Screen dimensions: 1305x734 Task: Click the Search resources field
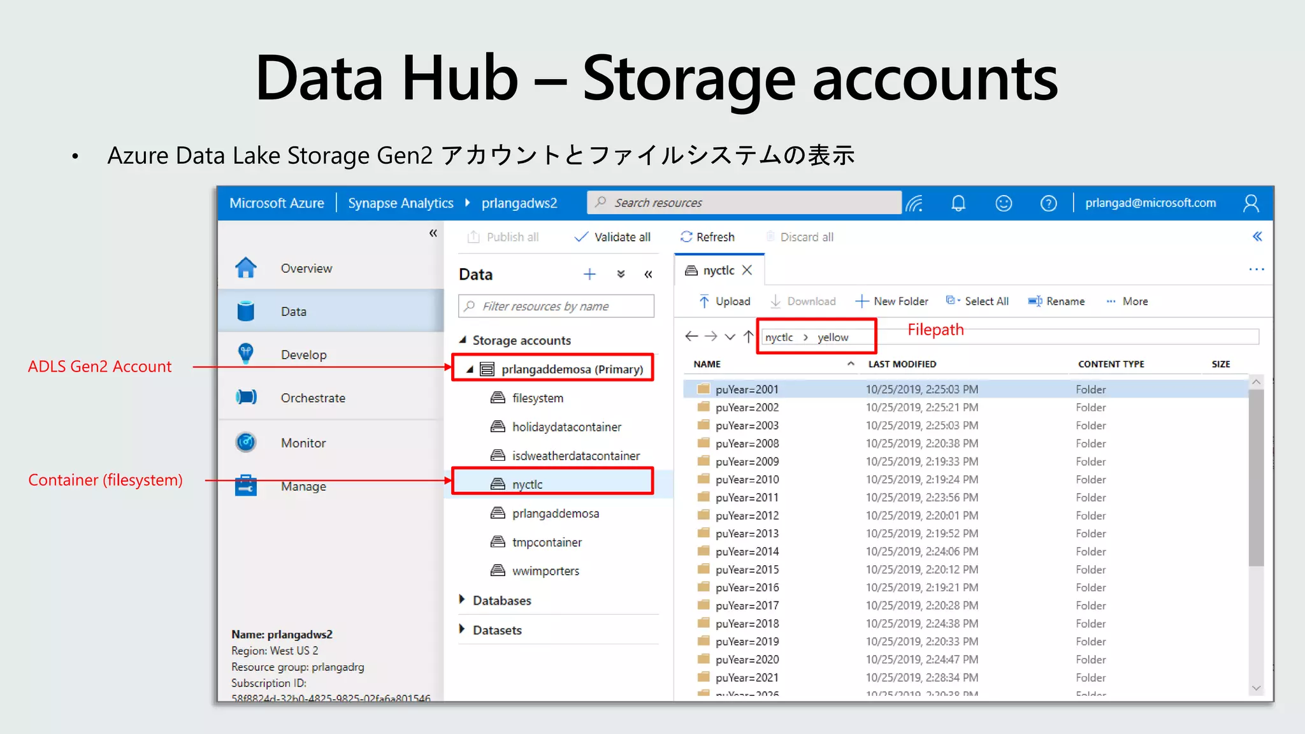click(x=744, y=203)
